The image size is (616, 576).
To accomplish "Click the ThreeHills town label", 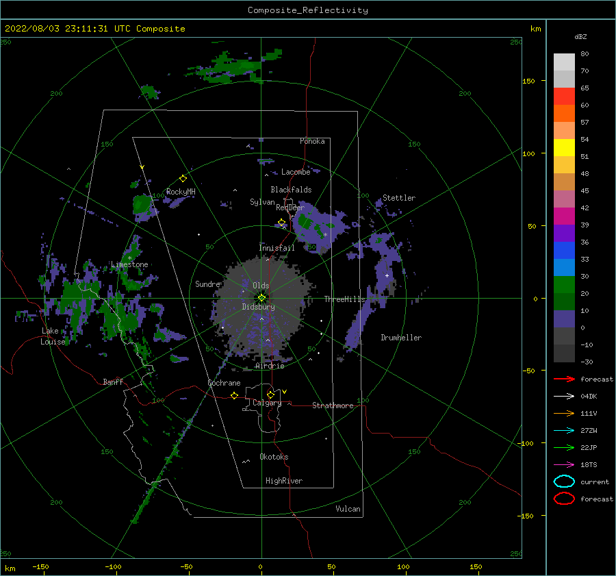I will coord(344,299).
